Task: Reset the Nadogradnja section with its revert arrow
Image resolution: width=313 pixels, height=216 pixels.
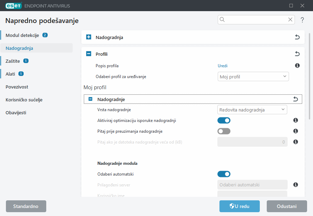Action: click(297, 37)
